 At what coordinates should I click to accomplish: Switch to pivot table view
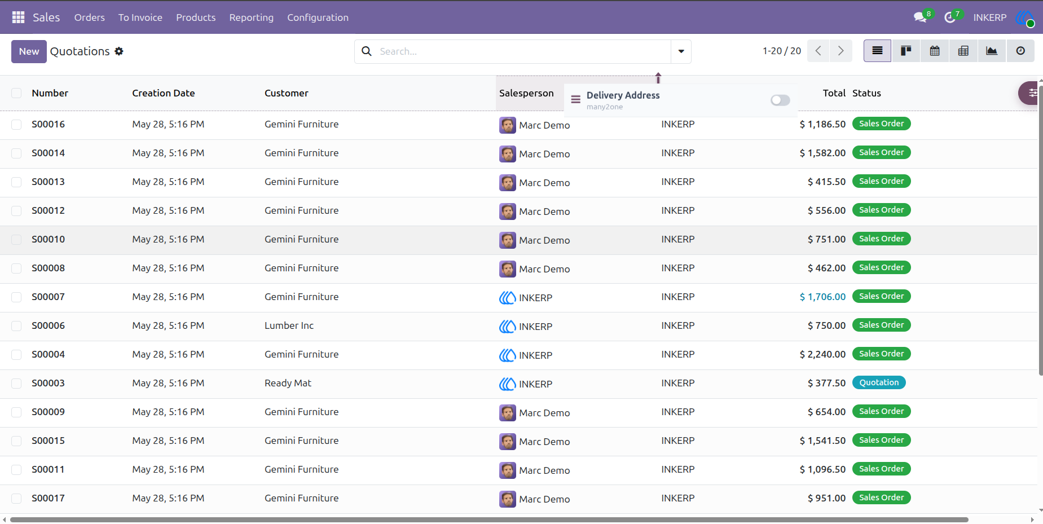(x=963, y=51)
